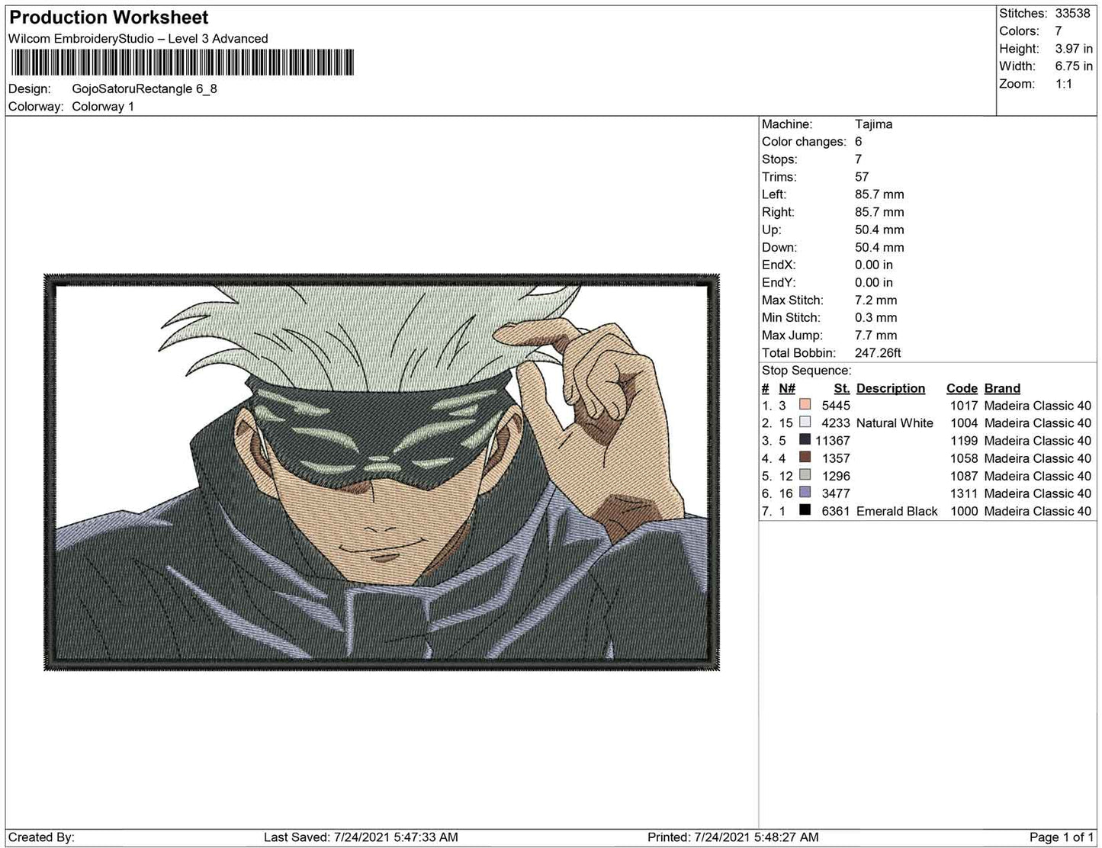
Task: Click the stitch count 11367 in row 3
Action: pyautogui.click(x=833, y=441)
